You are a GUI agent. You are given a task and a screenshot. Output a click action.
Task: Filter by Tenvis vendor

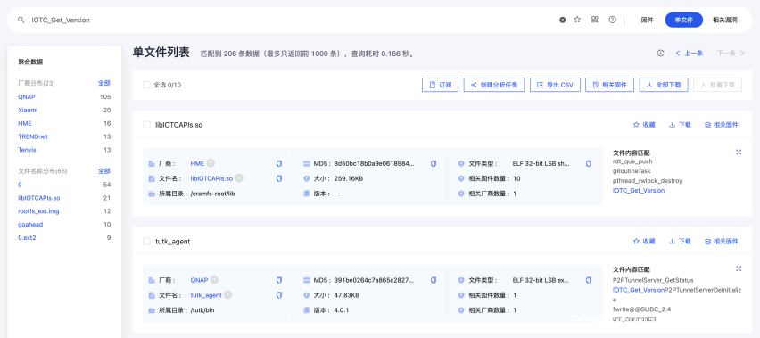(27, 150)
